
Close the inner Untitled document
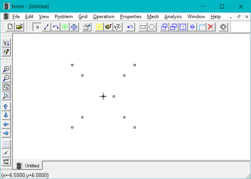point(247,17)
